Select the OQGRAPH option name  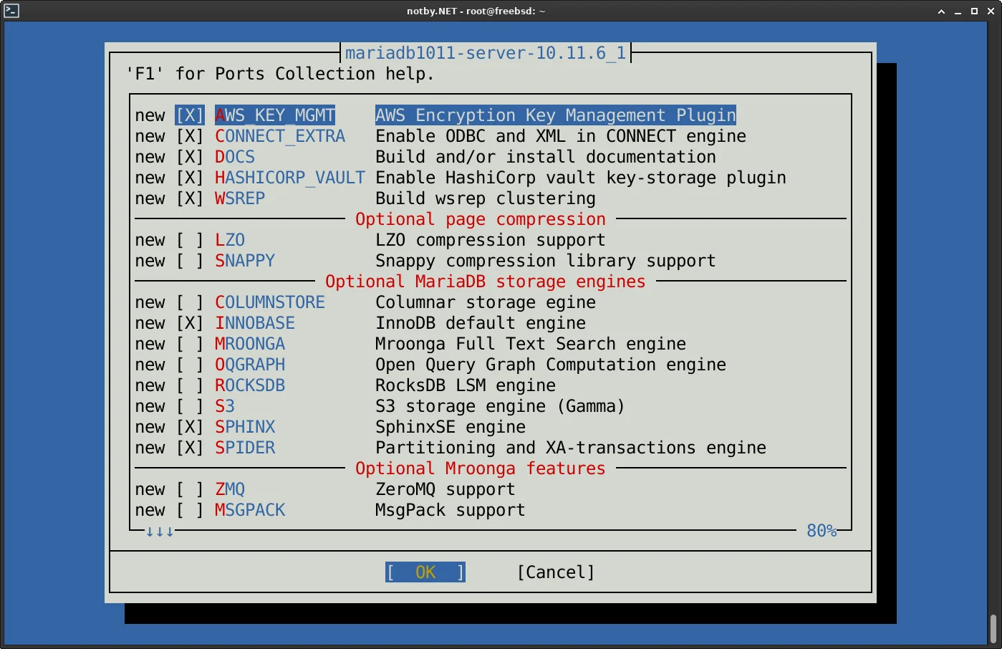tap(250, 365)
